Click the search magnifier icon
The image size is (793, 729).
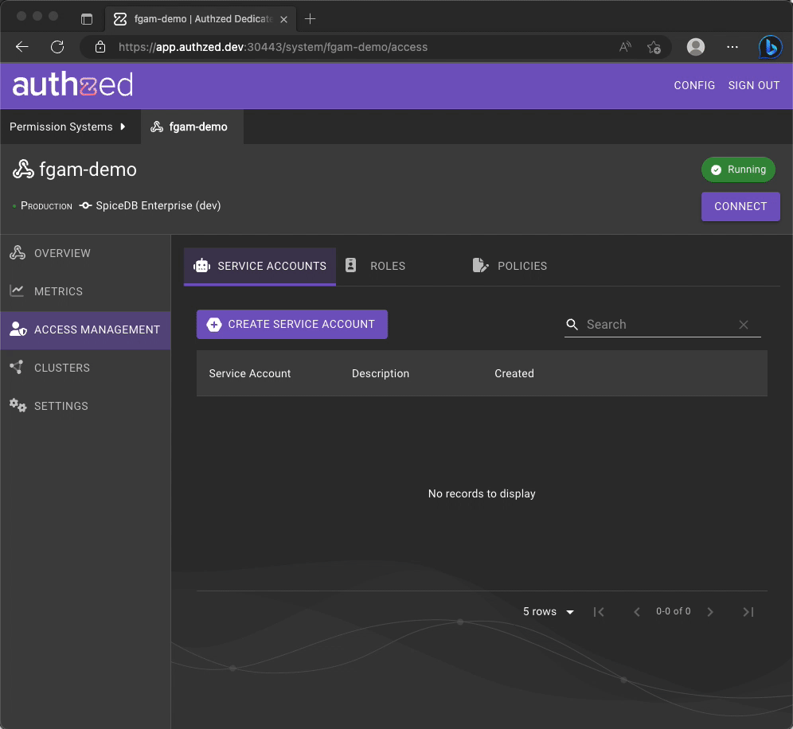(x=572, y=324)
